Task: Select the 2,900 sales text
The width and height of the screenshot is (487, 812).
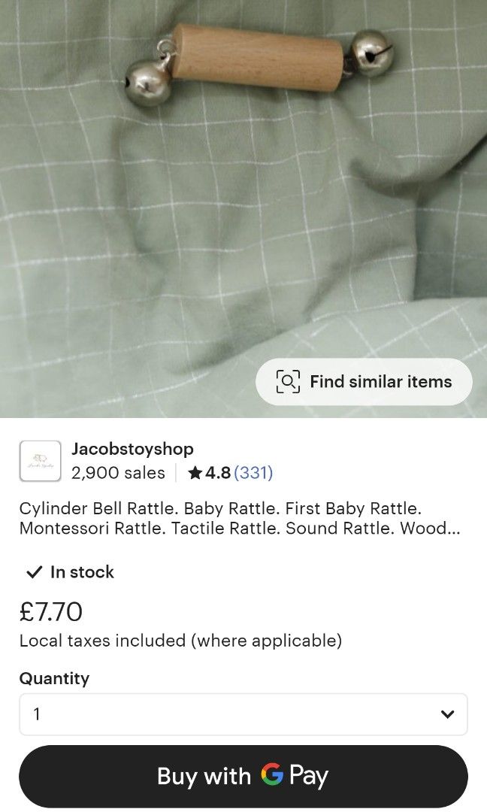Action: [118, 473]
